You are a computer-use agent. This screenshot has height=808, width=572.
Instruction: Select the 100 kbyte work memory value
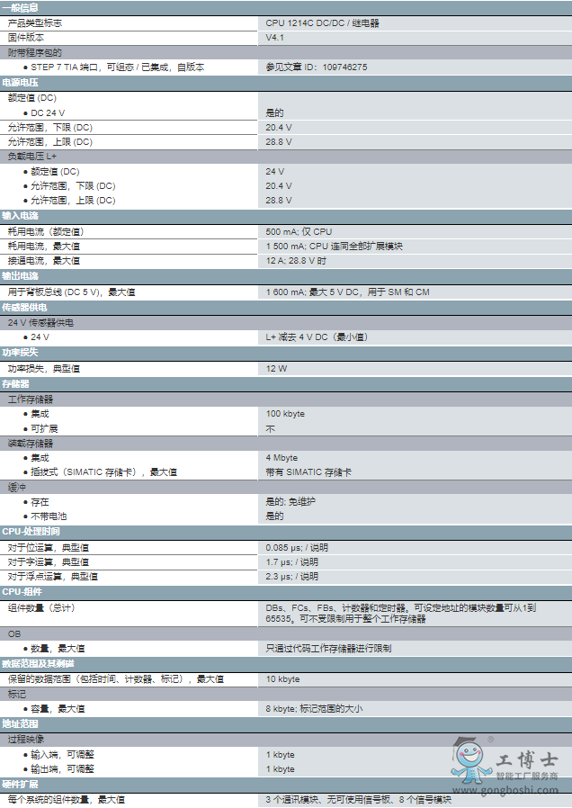click(x=285, y=414)
